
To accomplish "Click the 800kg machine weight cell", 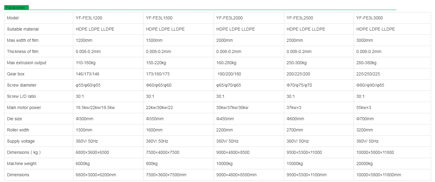I will coord(152,164).
